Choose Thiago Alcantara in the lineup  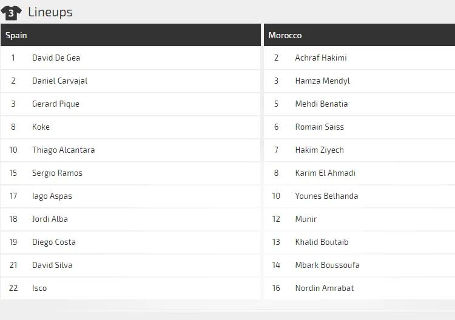click(63, 150)
